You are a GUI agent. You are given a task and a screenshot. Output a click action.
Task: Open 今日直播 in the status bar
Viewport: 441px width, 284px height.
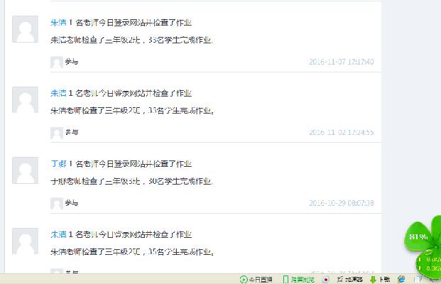[256, 279]
